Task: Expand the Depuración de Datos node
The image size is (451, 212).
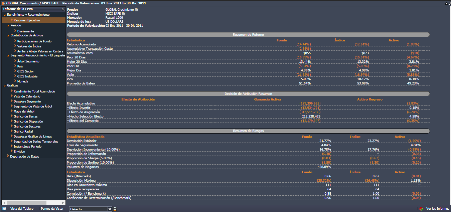Action: [8, 156]
